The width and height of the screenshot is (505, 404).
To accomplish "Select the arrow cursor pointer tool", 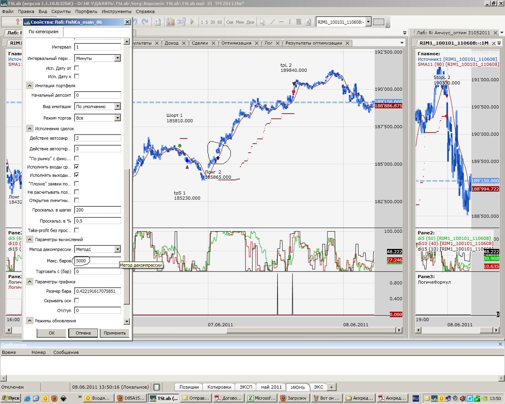I will point(262,22).
